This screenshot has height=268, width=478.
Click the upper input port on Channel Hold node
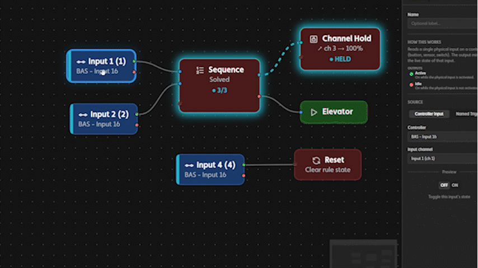tap(301, 42)
